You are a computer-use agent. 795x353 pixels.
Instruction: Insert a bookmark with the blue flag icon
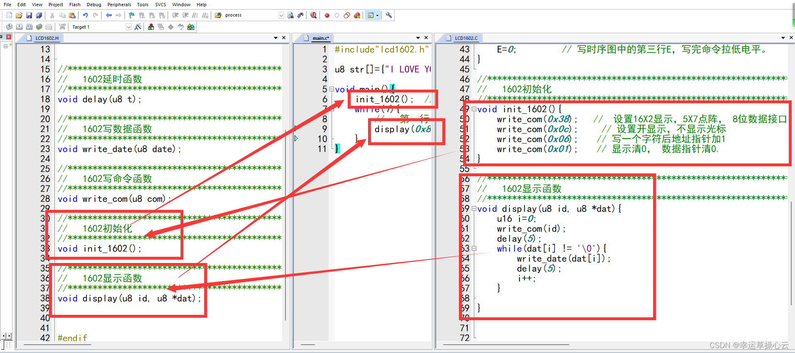[132, 15]
